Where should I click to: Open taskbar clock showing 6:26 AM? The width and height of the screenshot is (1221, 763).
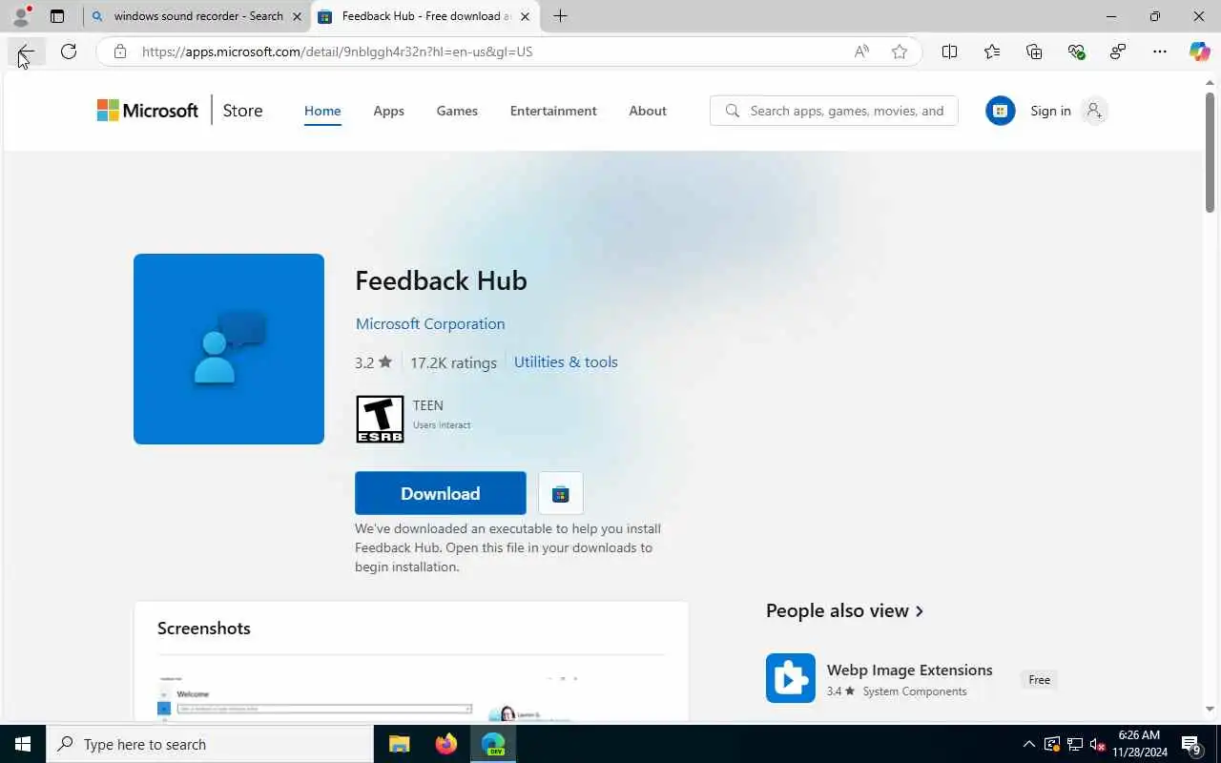point(1139,744)
